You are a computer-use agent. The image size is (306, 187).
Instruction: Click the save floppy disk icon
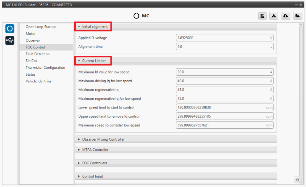262,16
